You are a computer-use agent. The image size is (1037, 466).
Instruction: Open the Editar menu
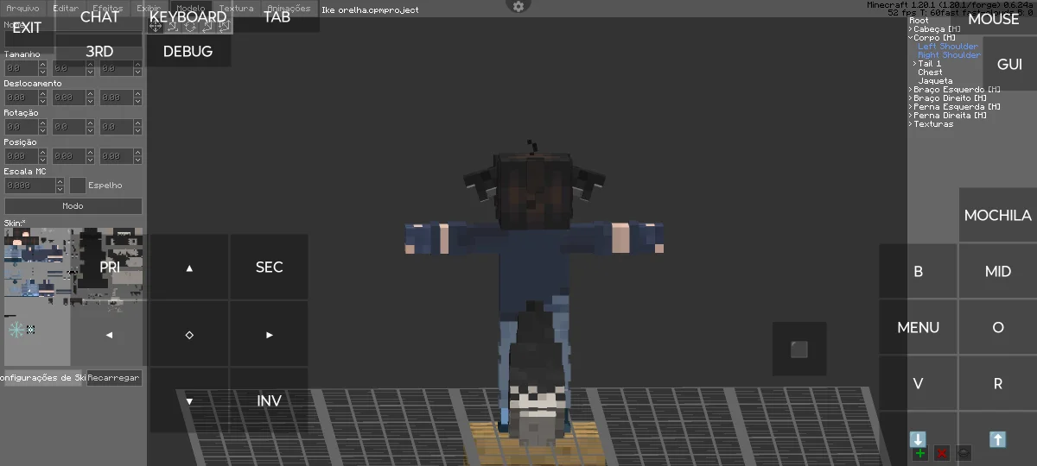pyautogui.click(x=66, y=8)
